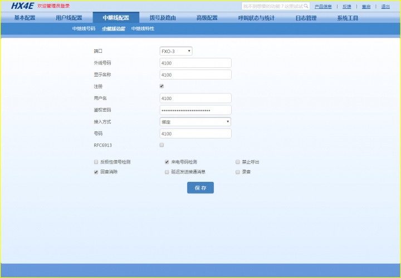The image size is (401, 278).
Task: Click the 号码 input field
Action: coord(195,133)
